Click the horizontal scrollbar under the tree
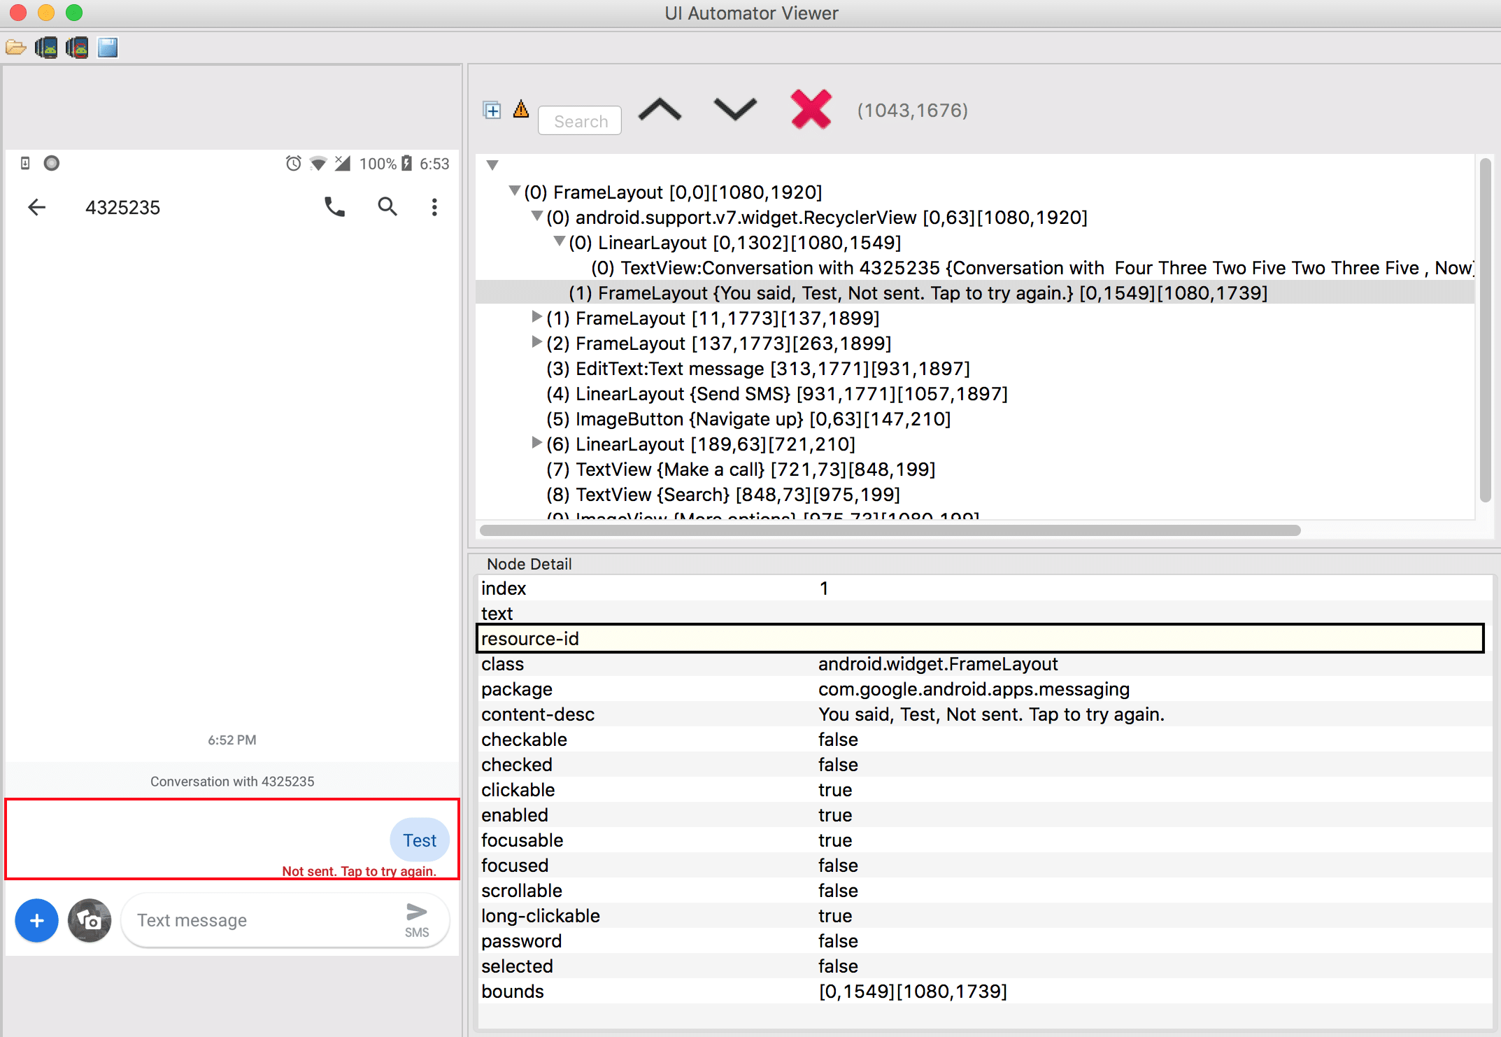This screenshot has height=1037, width=1501. [x=890, y=530]
